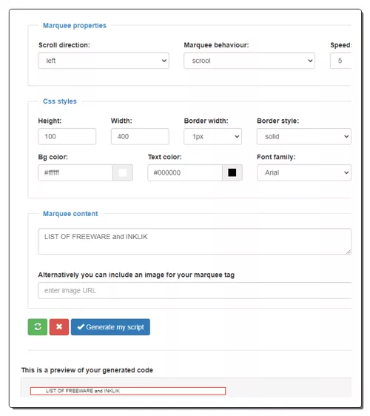Click the Text color hex field

pyautogui.click(x=185, y=172)
